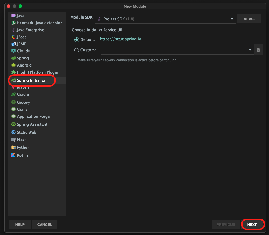
Task: Select the Default service URL radio button
Action: click(x=77, y=39)
